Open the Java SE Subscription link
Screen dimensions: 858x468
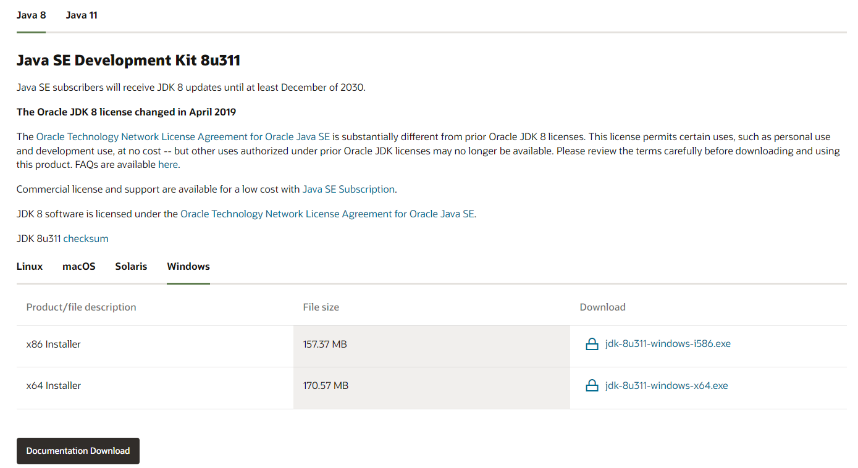tap(348, 190)
